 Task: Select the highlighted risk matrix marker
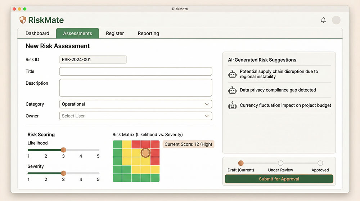(145, 153)
